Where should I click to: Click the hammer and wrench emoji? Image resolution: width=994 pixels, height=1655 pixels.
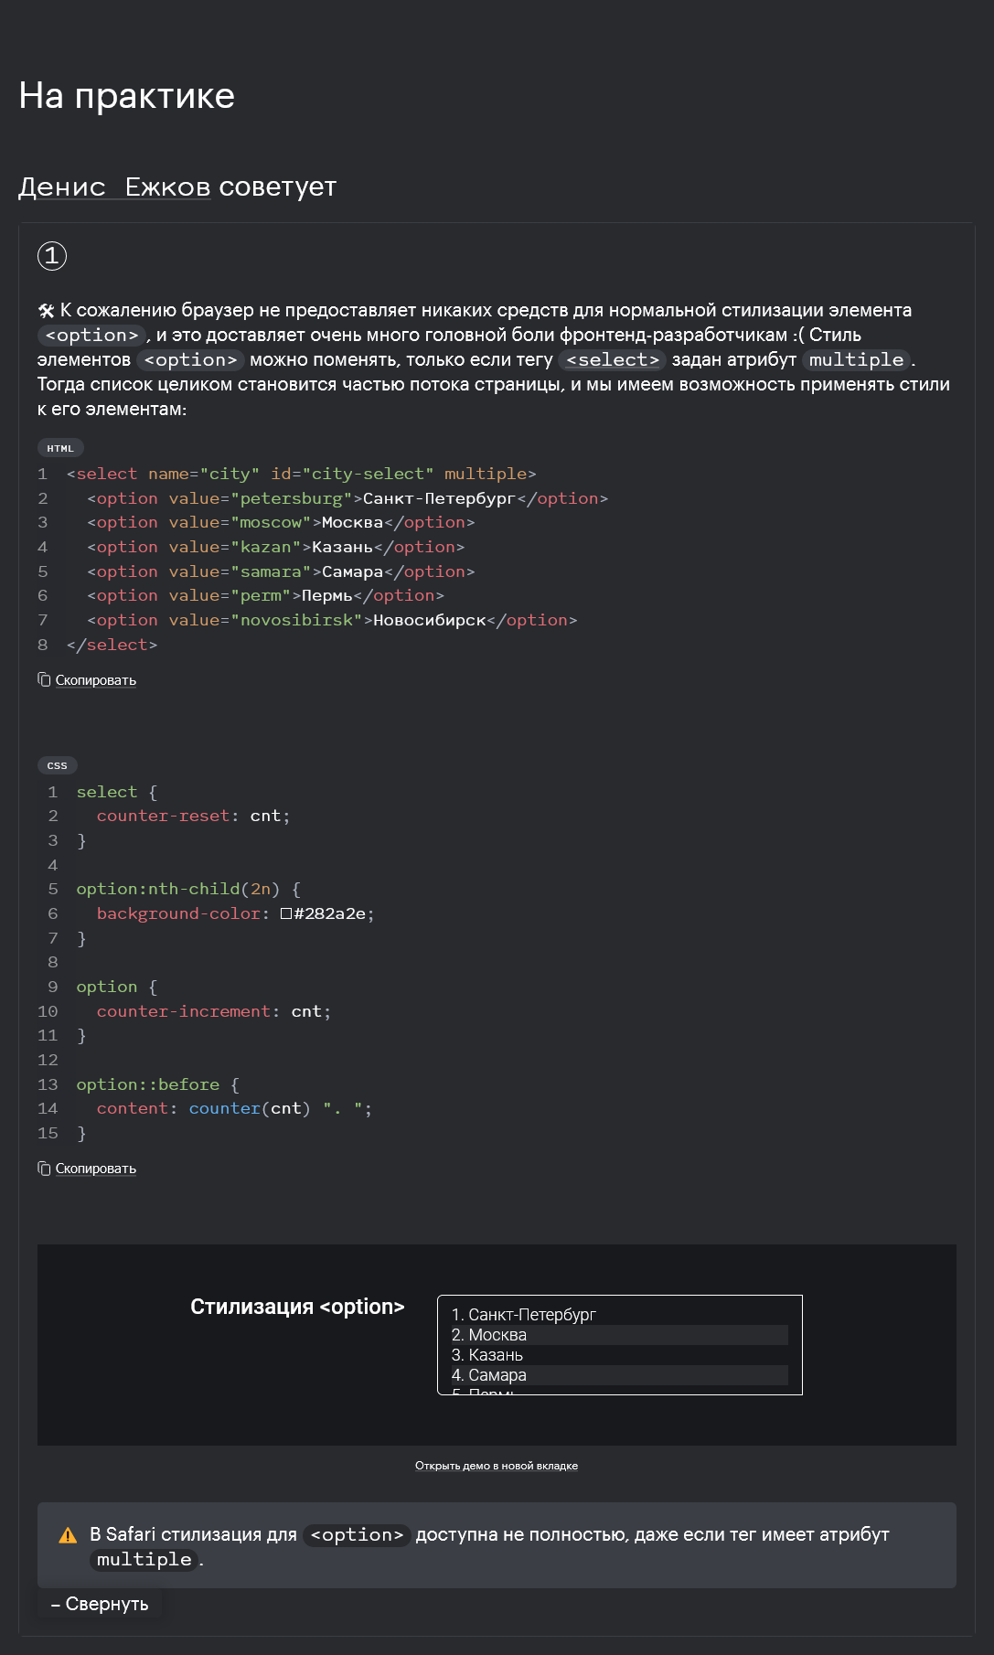[46, 311]
